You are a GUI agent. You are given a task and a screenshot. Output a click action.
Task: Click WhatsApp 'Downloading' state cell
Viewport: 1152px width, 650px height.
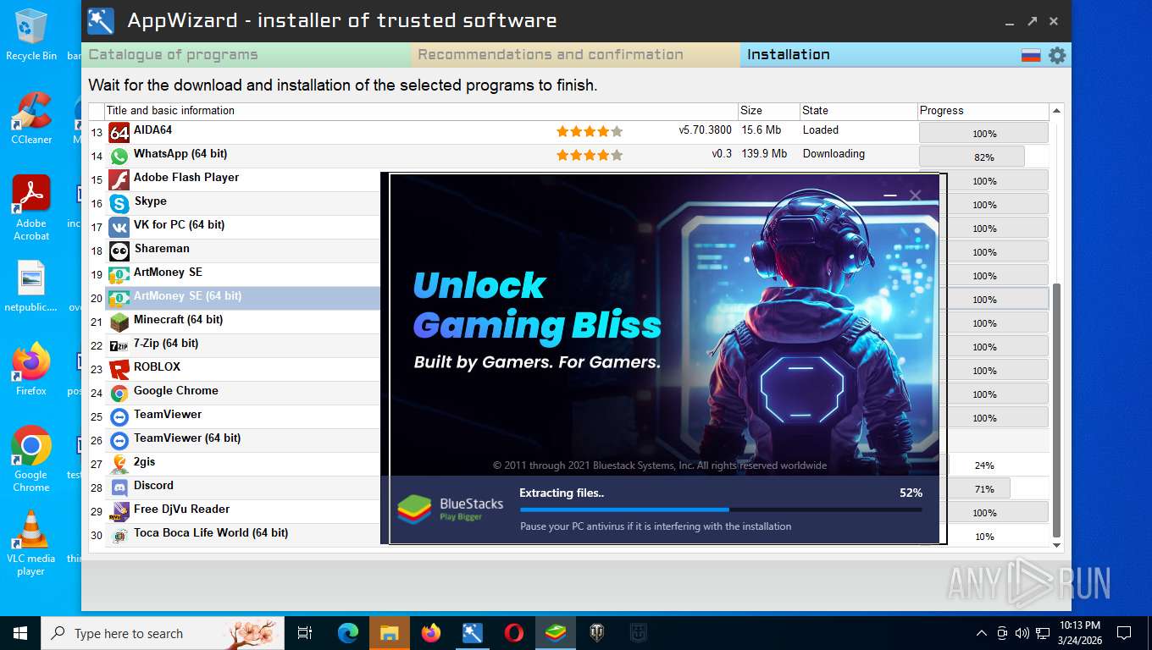[834, 154]
